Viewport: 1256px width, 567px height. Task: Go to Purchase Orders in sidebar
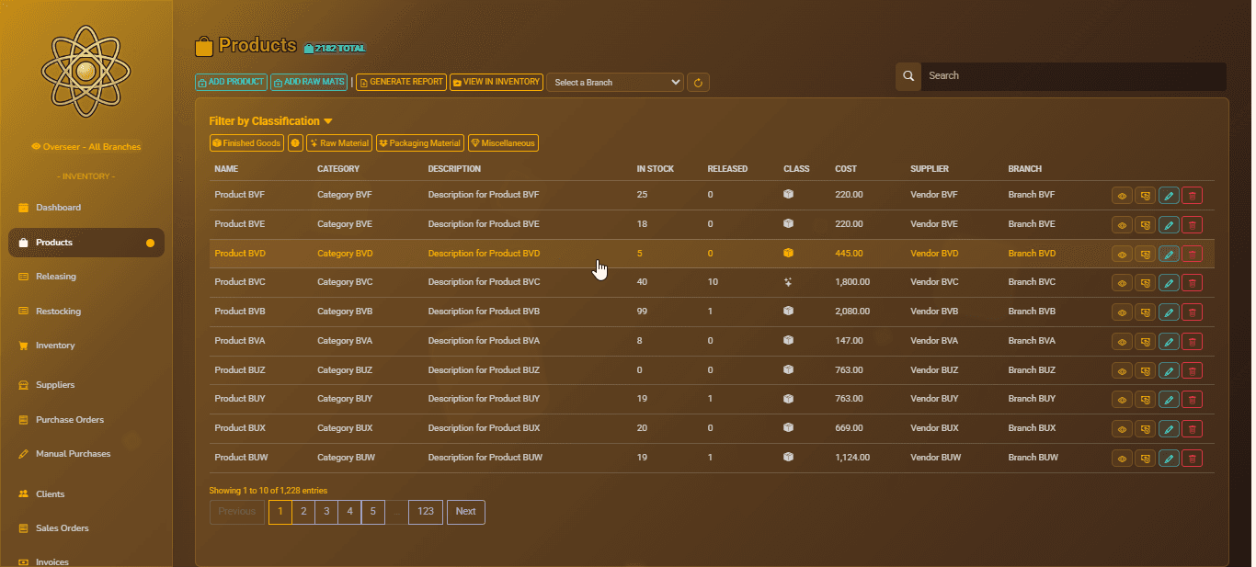tap(70, 420)
